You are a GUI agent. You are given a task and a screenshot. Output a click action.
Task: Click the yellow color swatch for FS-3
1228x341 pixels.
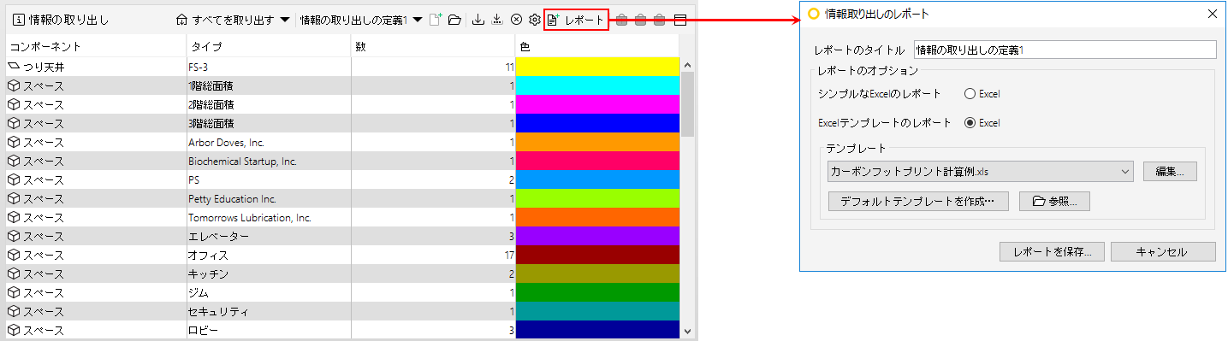pos(598,67)
